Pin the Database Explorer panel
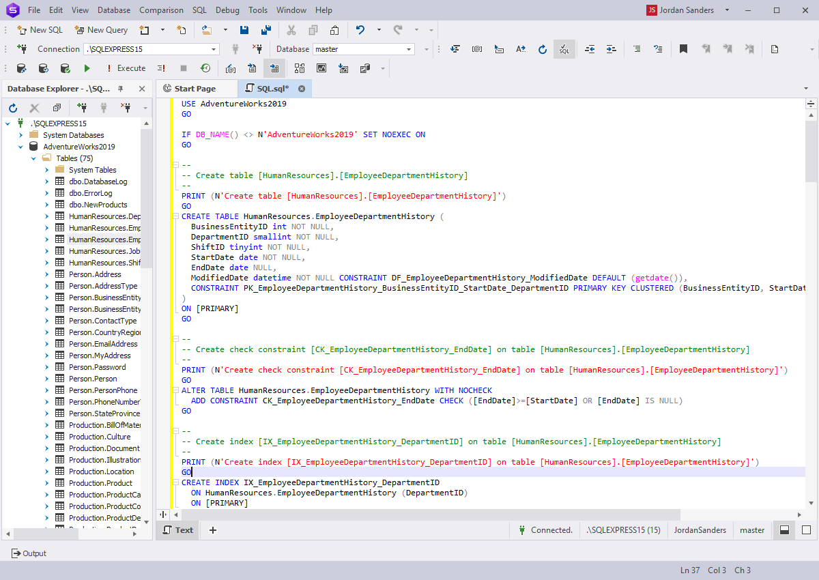The height and width of the screenshot is (580, 819). click(x=121, y=89)
